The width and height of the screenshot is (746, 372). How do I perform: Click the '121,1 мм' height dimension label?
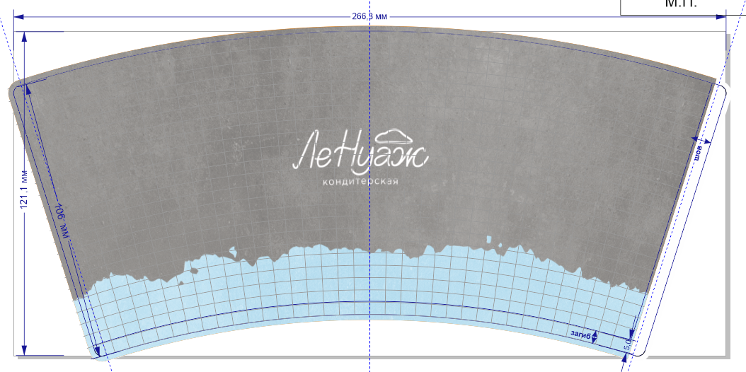click(x=24, y=189)
